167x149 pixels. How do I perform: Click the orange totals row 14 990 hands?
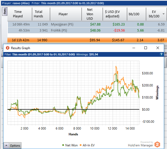pyautogui.click(x=42, y=40)
